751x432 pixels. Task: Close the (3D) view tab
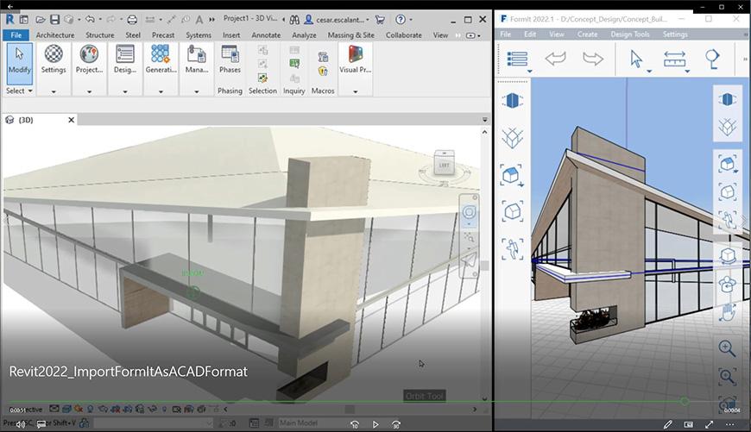72,120
